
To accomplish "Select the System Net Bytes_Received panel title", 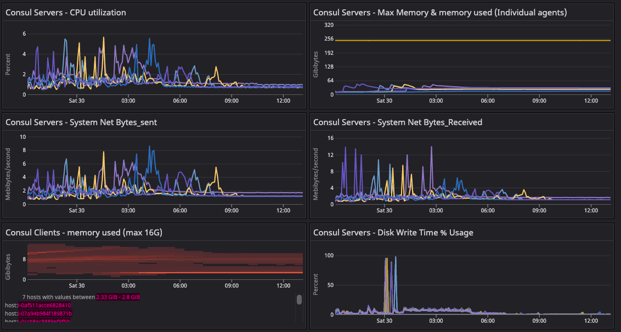I will point(397,122).
